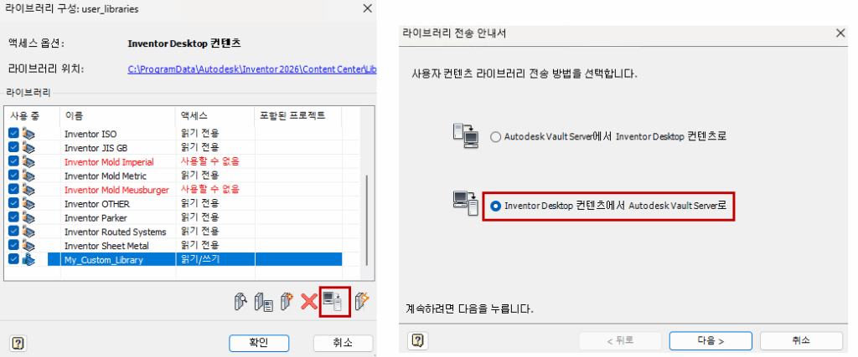
Task: Click the library search icon with magnifier
Action: [x=240, y=301]
